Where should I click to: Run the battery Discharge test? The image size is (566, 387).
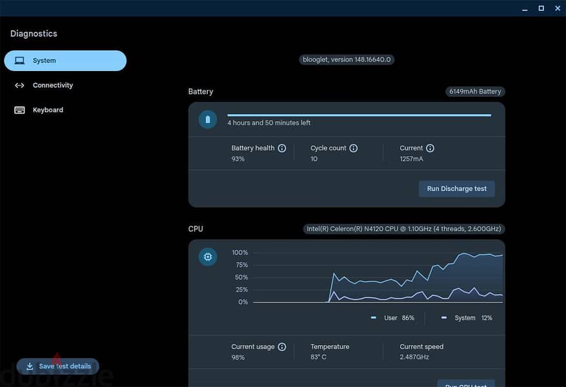point(457,188)
